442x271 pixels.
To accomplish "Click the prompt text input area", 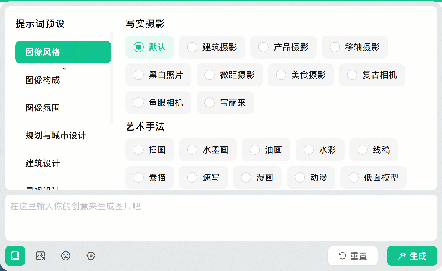I will pos(221,218).
